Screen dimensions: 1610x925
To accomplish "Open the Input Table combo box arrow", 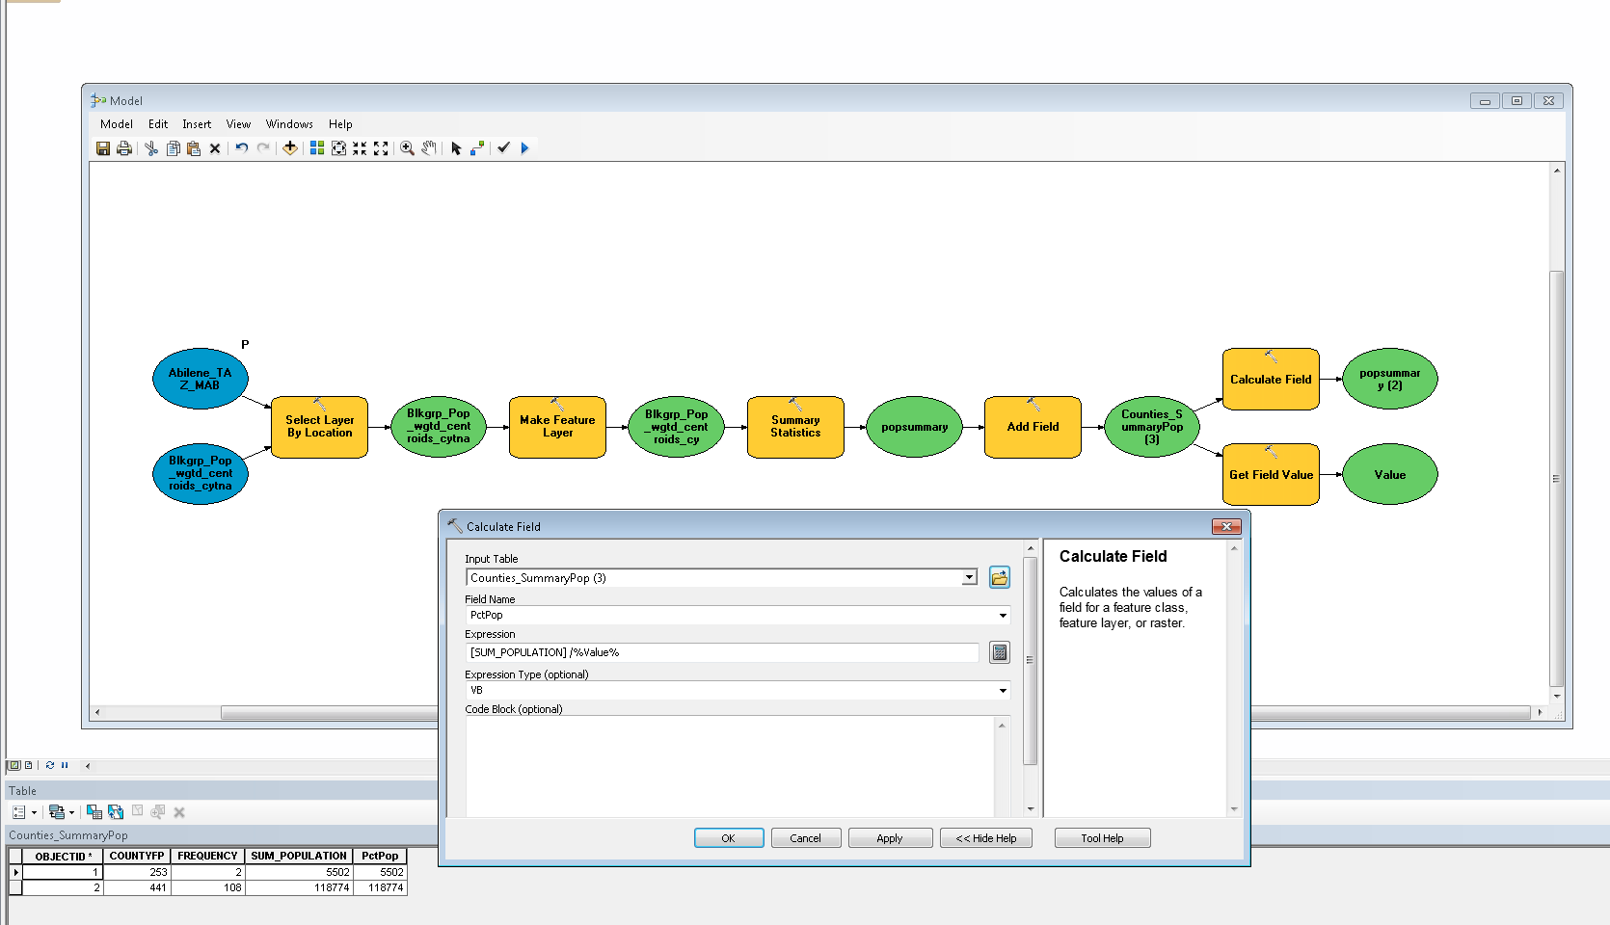I will tap(969, 577).
